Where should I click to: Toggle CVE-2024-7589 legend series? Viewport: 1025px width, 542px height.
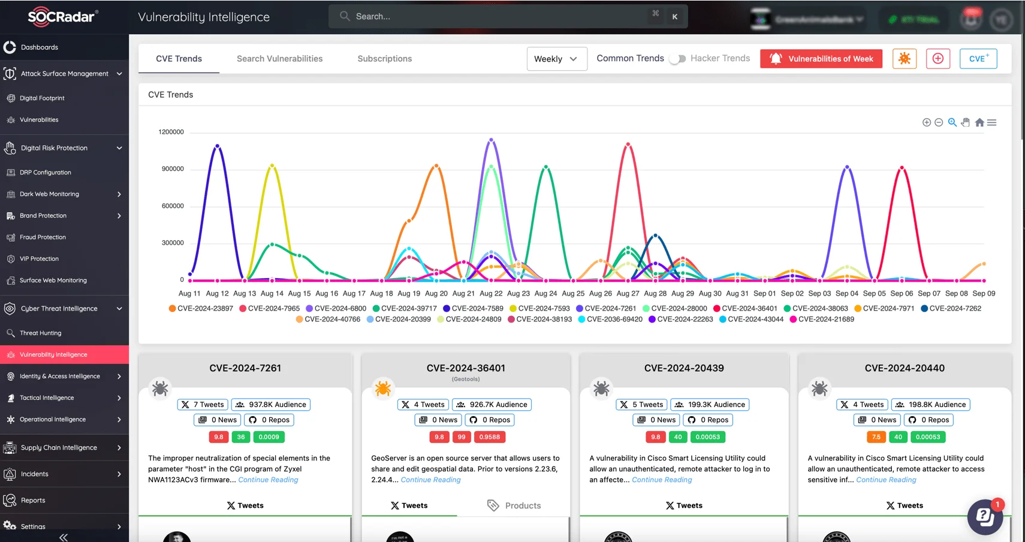(473, 308)
